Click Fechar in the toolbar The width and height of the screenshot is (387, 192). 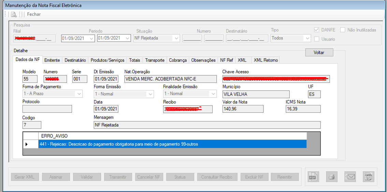pyautogui.click(x=34, y=14)
